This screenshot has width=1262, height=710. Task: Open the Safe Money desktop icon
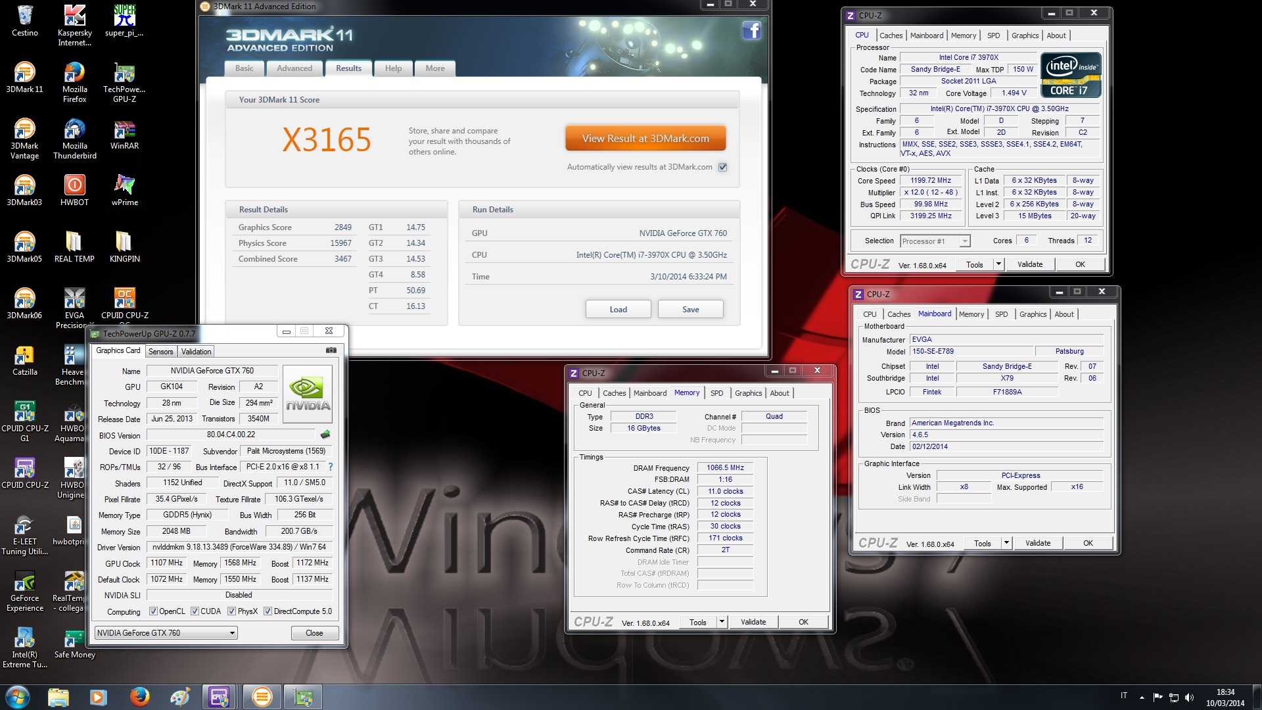coord(74,642)
